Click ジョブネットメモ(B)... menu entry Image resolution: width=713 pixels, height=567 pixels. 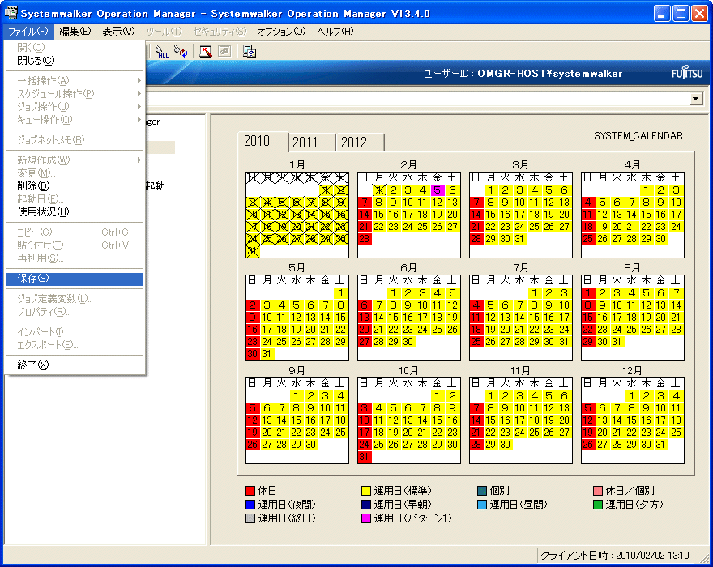[75, 140]
